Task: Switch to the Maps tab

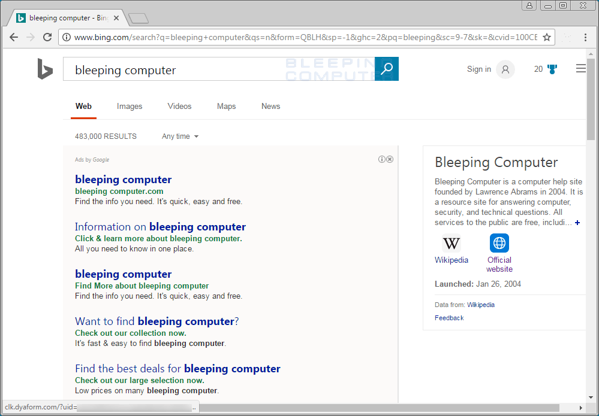Action: click(227, 107)
